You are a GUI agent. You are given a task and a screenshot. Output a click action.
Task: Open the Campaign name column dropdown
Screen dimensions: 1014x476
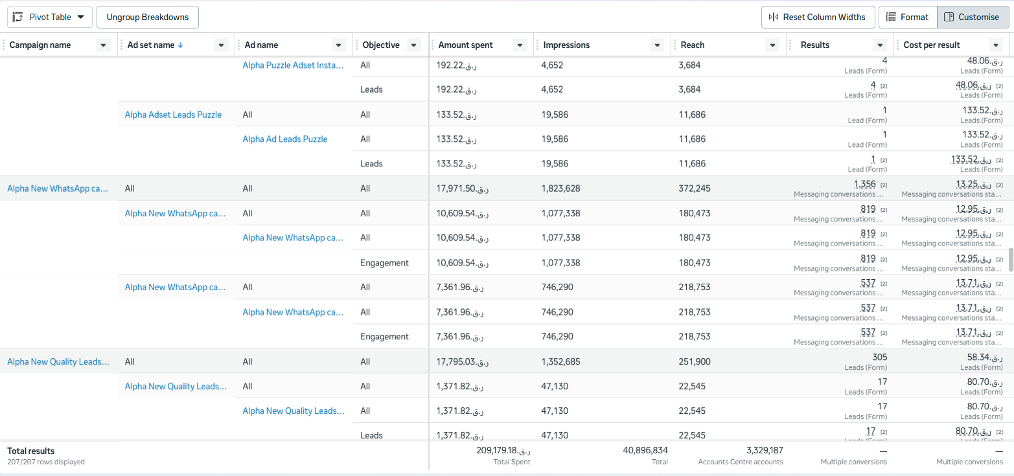104,45
